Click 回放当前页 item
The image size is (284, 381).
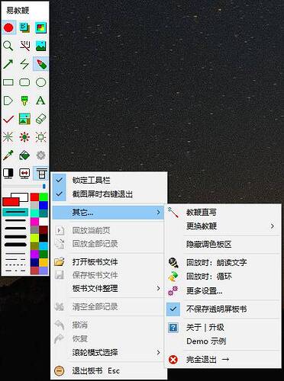108,230
